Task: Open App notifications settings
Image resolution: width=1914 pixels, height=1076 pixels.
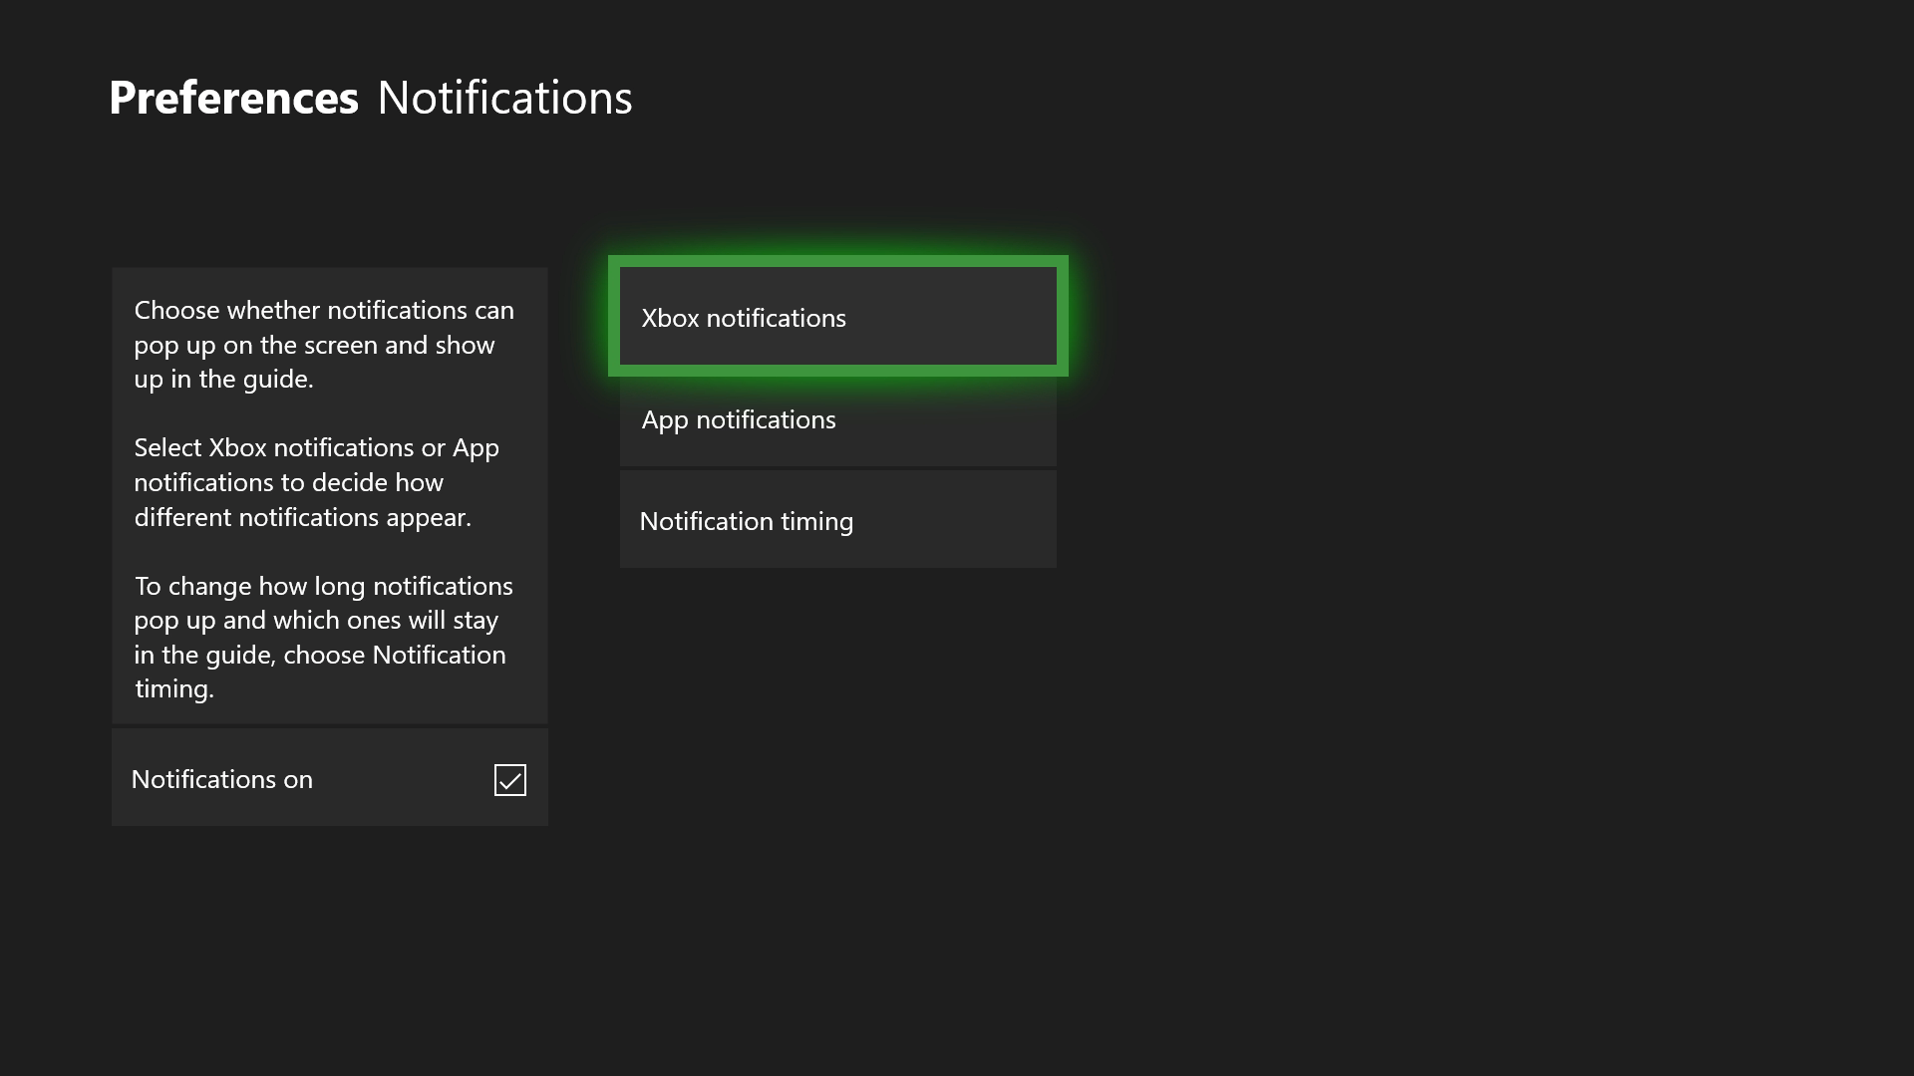Action: tap(837, 420)
